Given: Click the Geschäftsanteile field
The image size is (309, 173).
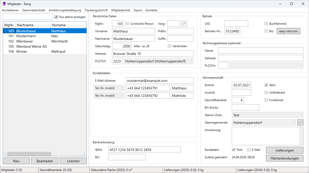Looking at the screenshot, I should click(x=238, y=100).
